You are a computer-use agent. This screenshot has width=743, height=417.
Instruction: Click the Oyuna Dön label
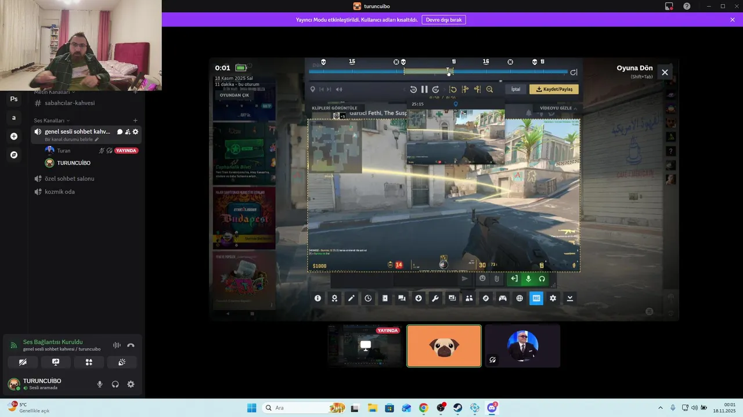[634, 68]
